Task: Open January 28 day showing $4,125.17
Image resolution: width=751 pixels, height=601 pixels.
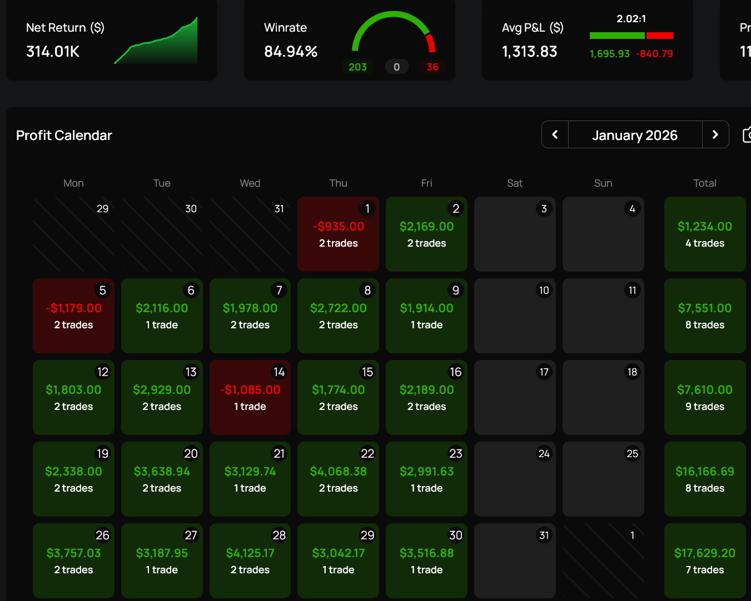Action: [250, 561]
